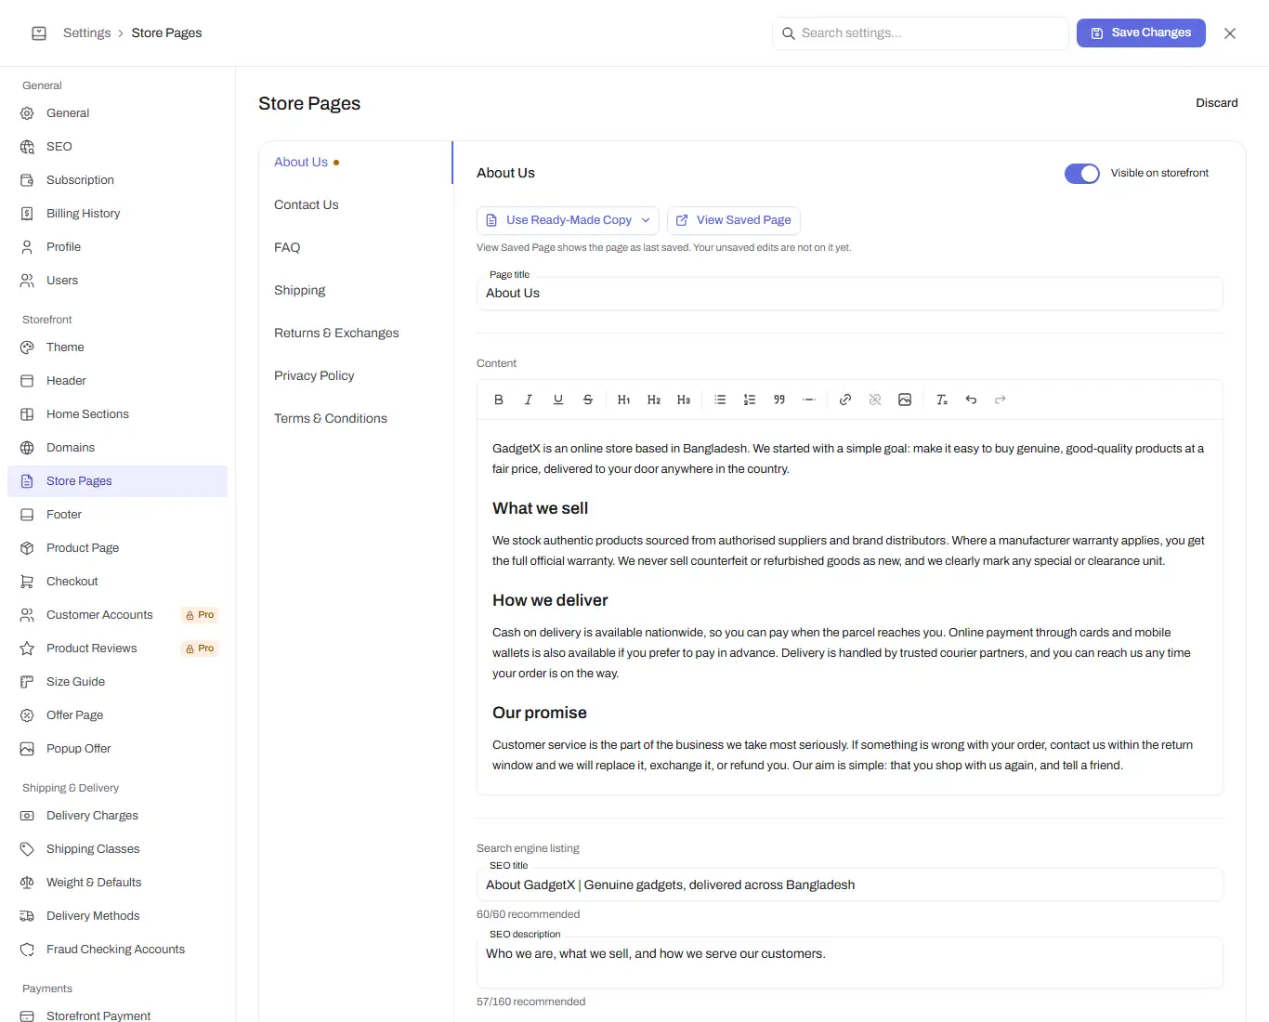Go to Customer Accounts Pro settings
The image size is (1269, 1022).
[117, 615]
